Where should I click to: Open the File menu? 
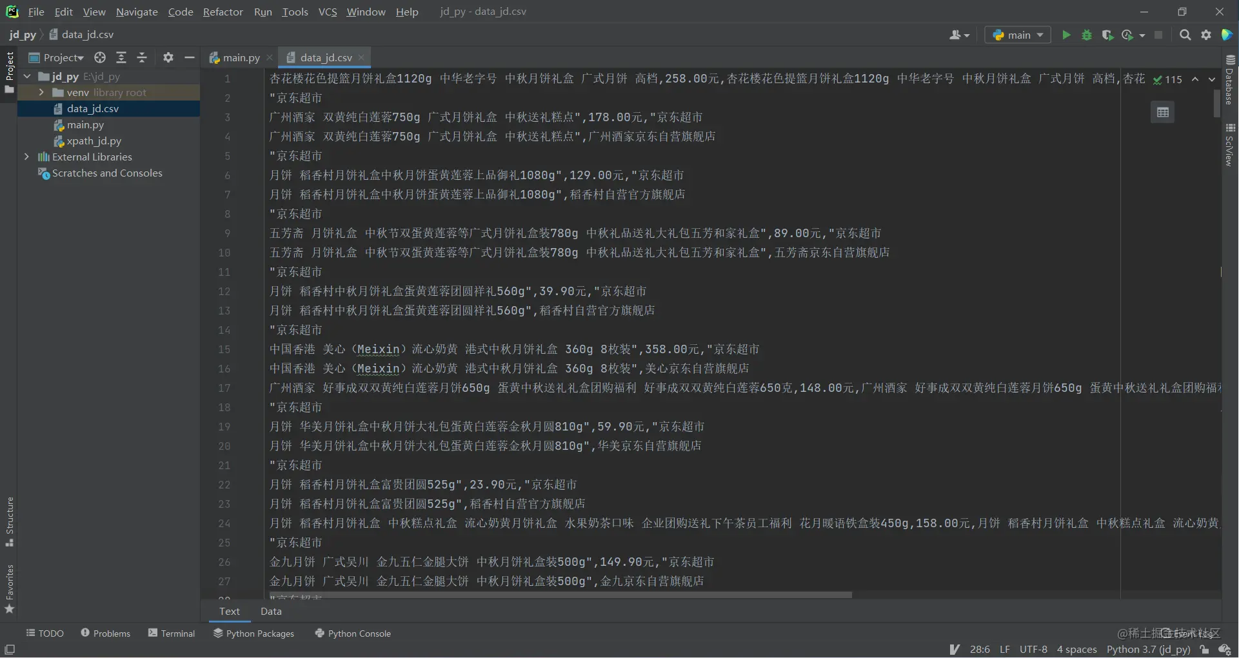(x=36, y=12)
